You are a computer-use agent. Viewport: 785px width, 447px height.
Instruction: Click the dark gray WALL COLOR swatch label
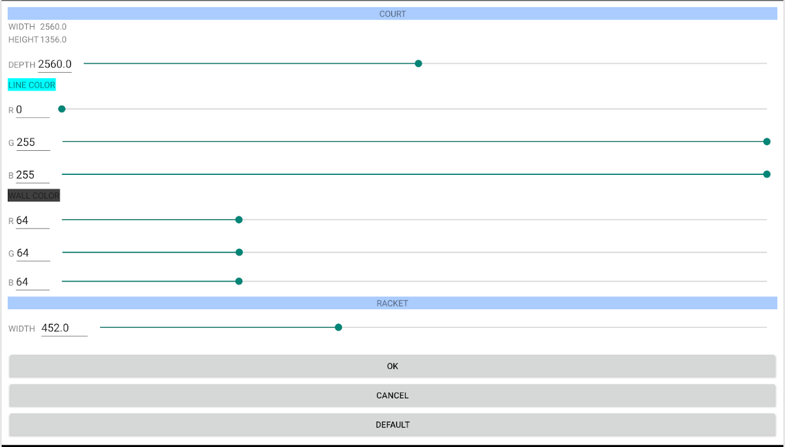34,196
